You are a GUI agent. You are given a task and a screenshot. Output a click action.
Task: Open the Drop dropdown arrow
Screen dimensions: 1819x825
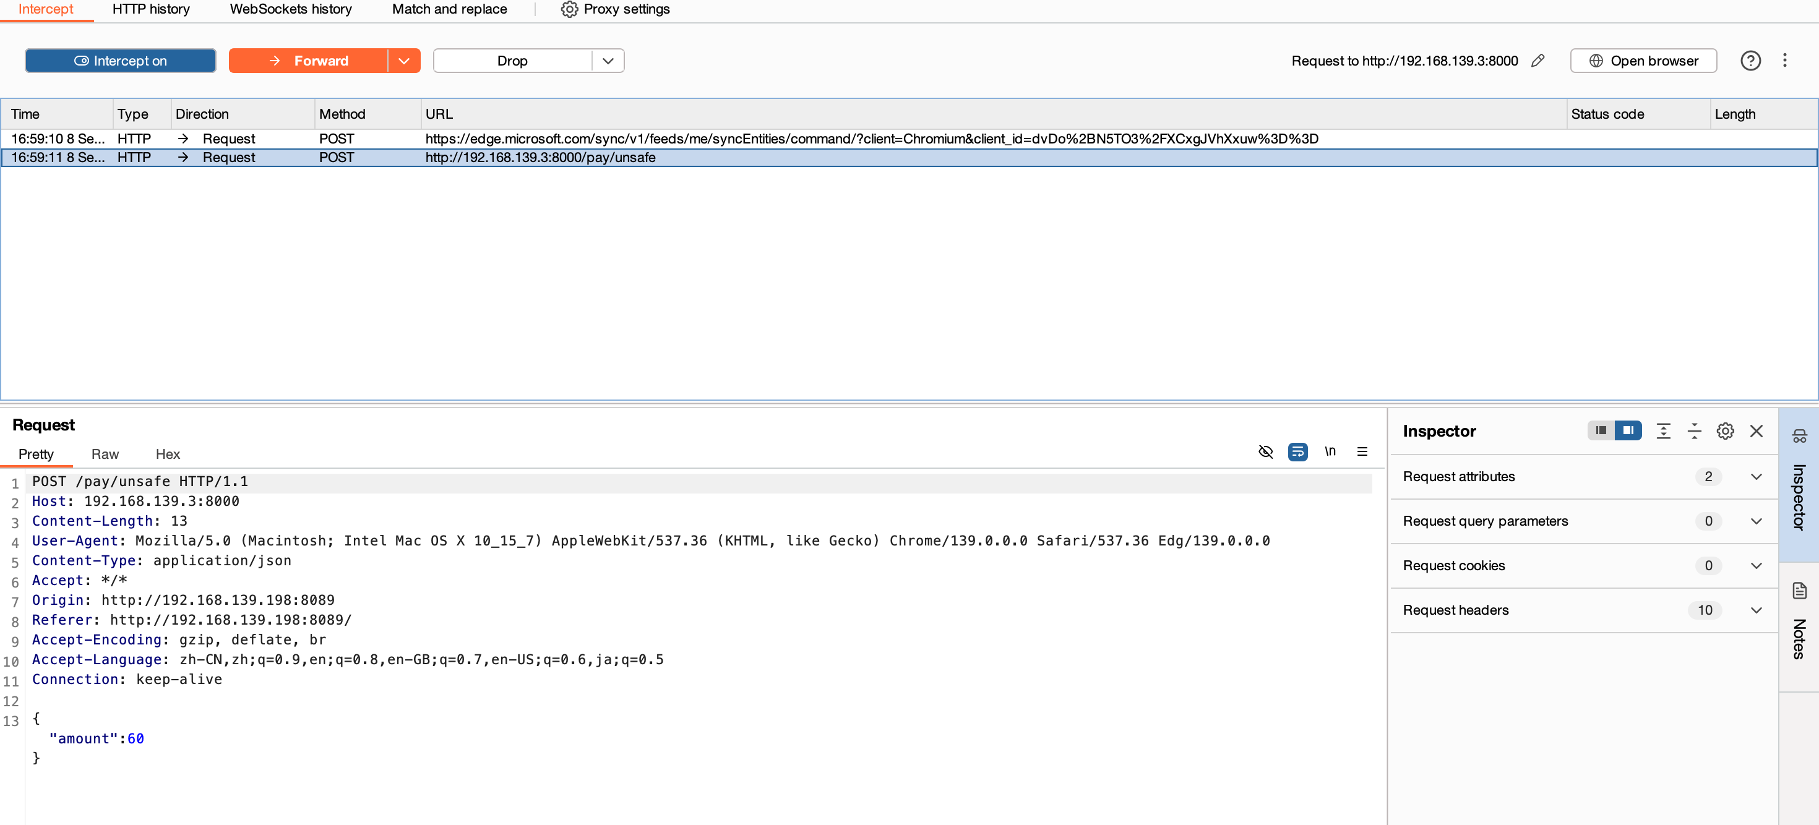coord(608,61)
